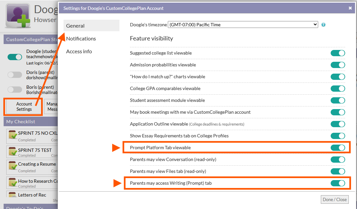Click 'Doris (parent)' name text
The image size is (357, 209).
click(40, 72)
